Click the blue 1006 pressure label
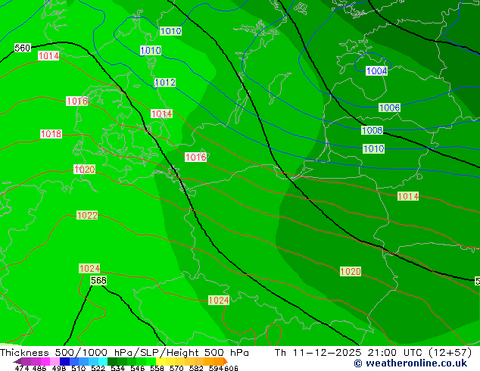Viewport: 480px width, 371px height. 389,108
